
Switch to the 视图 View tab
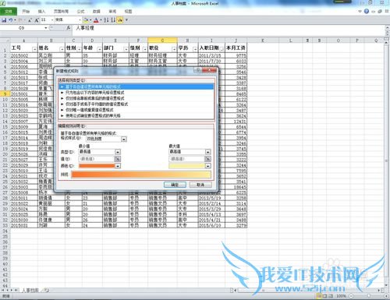[128, 12]
